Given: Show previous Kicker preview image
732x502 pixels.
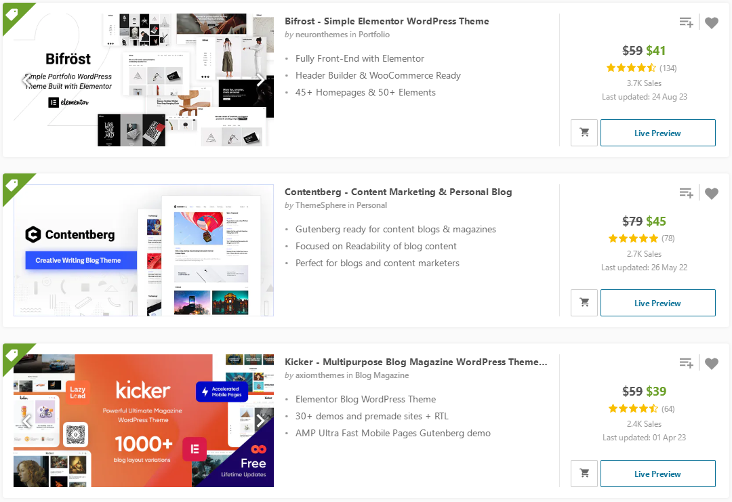Looking at the screenshot, I should coord(27,421).
